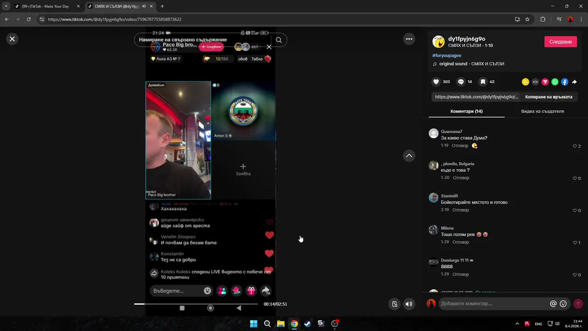The height and width of the screenshot is (331, 588).
Task: Reply to Quaresma7's comment
Action: point(460,146)
